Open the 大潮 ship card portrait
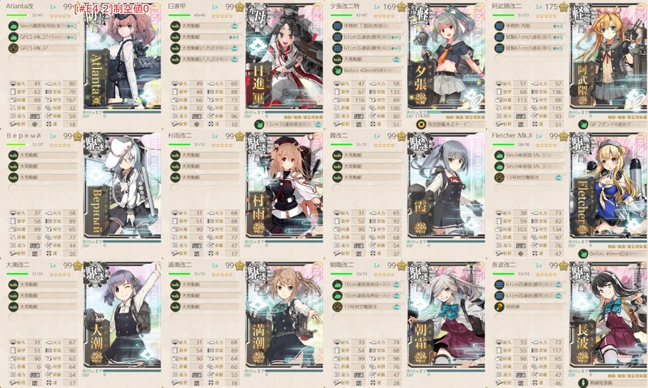Viewport: 648px width, 388px height. pos(122,315)
